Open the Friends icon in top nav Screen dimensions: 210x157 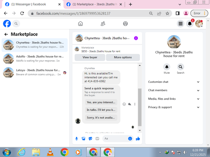tap(103, 24)
